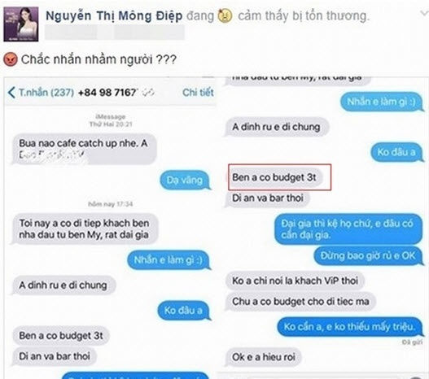Select the blue 'Dạ vâng' reply bubble
This screenshot has width=429, height=379.
coord(186,180)
